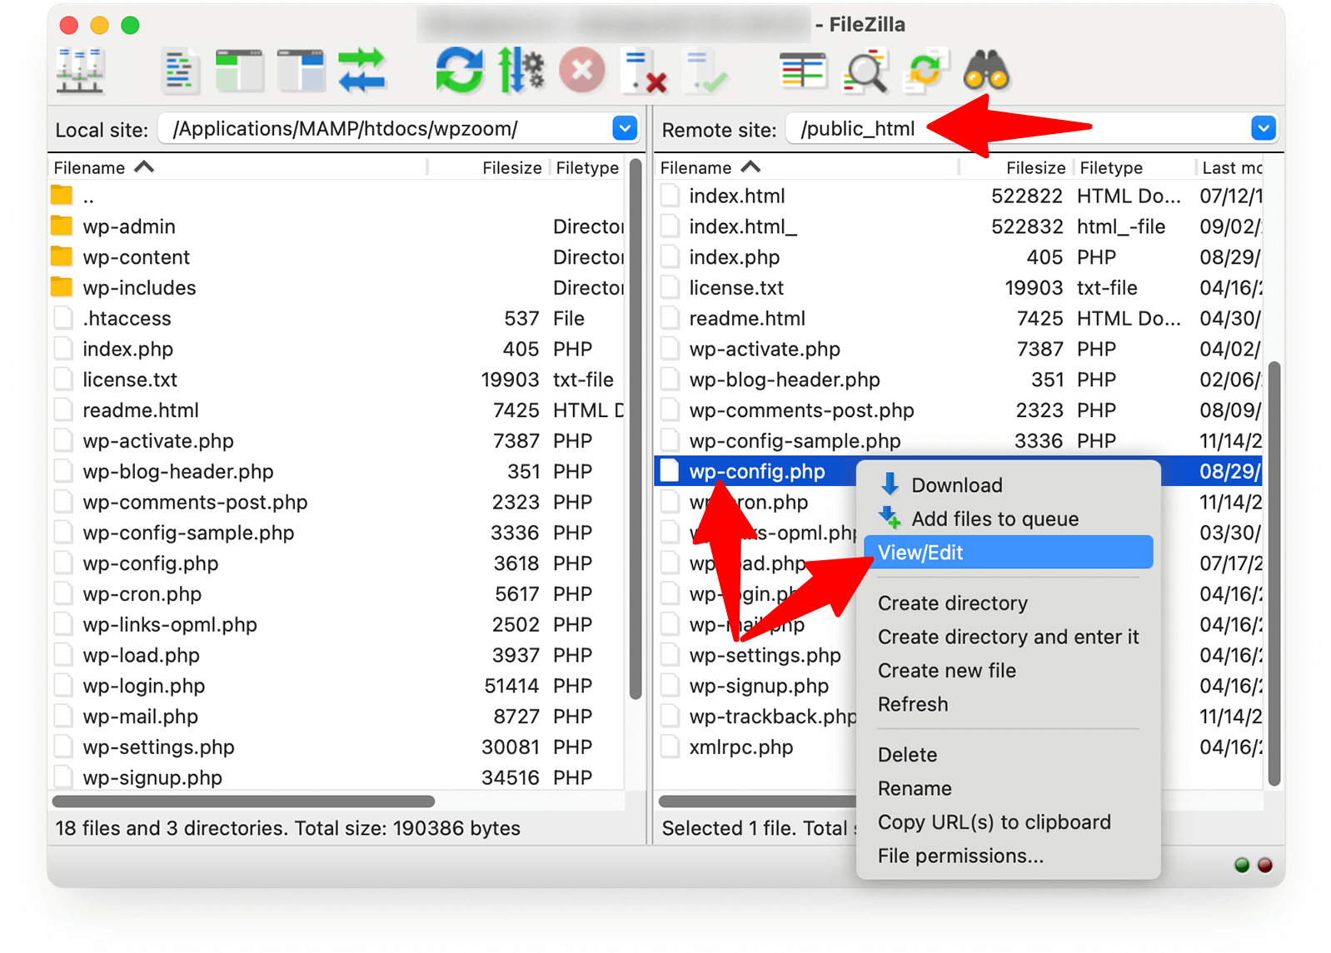Toggle directory comparison
Image resolution: width=1331 pixels, height=953 pixels.
coord(865,71)
